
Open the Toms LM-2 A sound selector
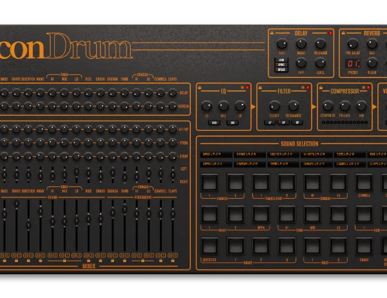click(350, 155)
